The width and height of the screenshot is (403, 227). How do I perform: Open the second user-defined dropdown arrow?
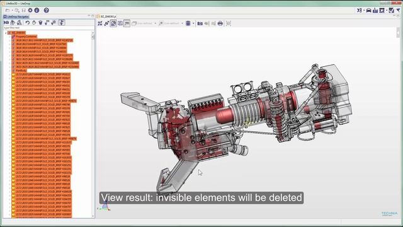click(182, 23)
